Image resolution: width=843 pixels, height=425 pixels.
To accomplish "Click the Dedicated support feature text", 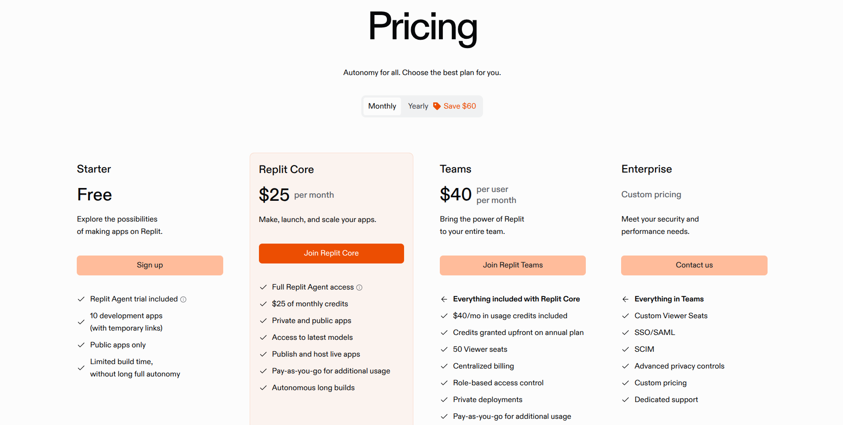I will (x=666, y=400).
